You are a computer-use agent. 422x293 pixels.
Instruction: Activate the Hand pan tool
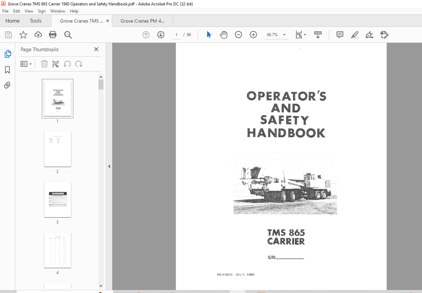point(224,35)
